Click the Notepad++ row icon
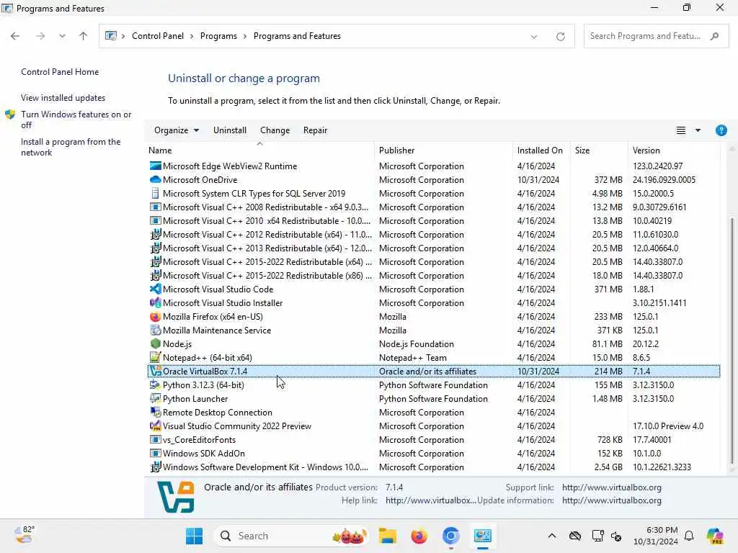 pos(155,357)
